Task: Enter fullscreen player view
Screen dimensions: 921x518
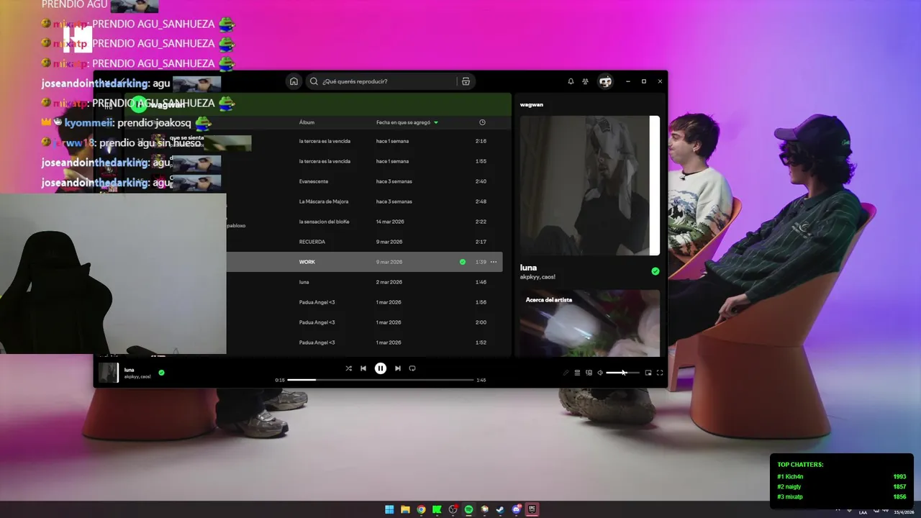Action: 660,373
